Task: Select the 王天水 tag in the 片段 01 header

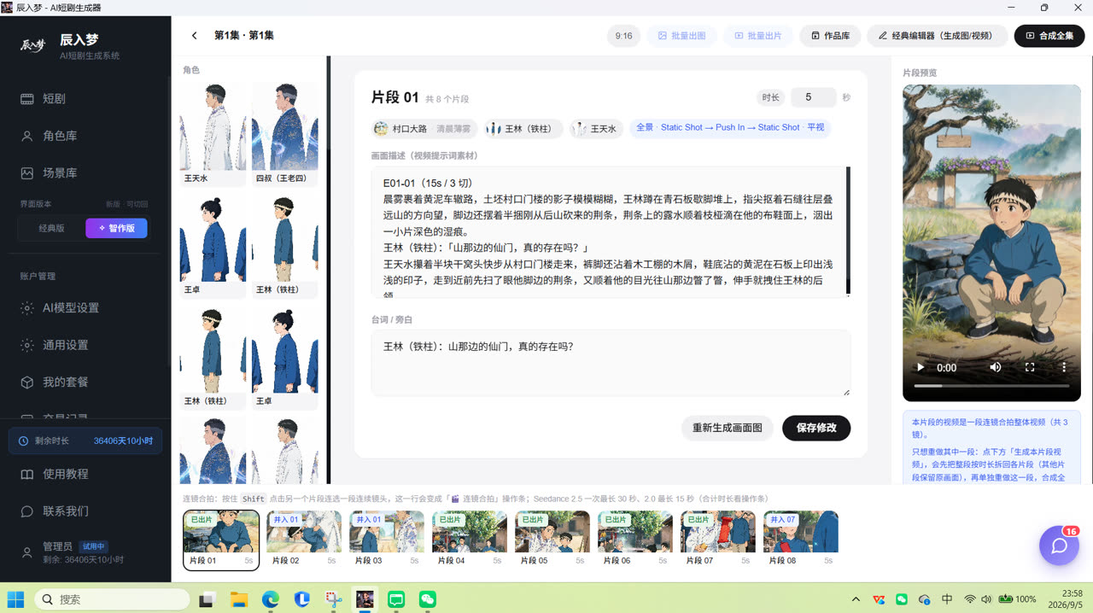Action: (596, 129)
